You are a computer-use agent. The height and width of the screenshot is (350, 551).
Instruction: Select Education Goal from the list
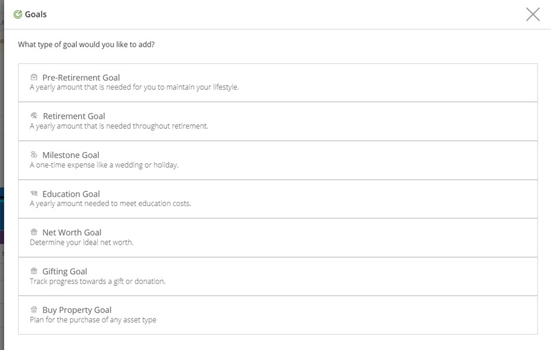tap(278, 199)
